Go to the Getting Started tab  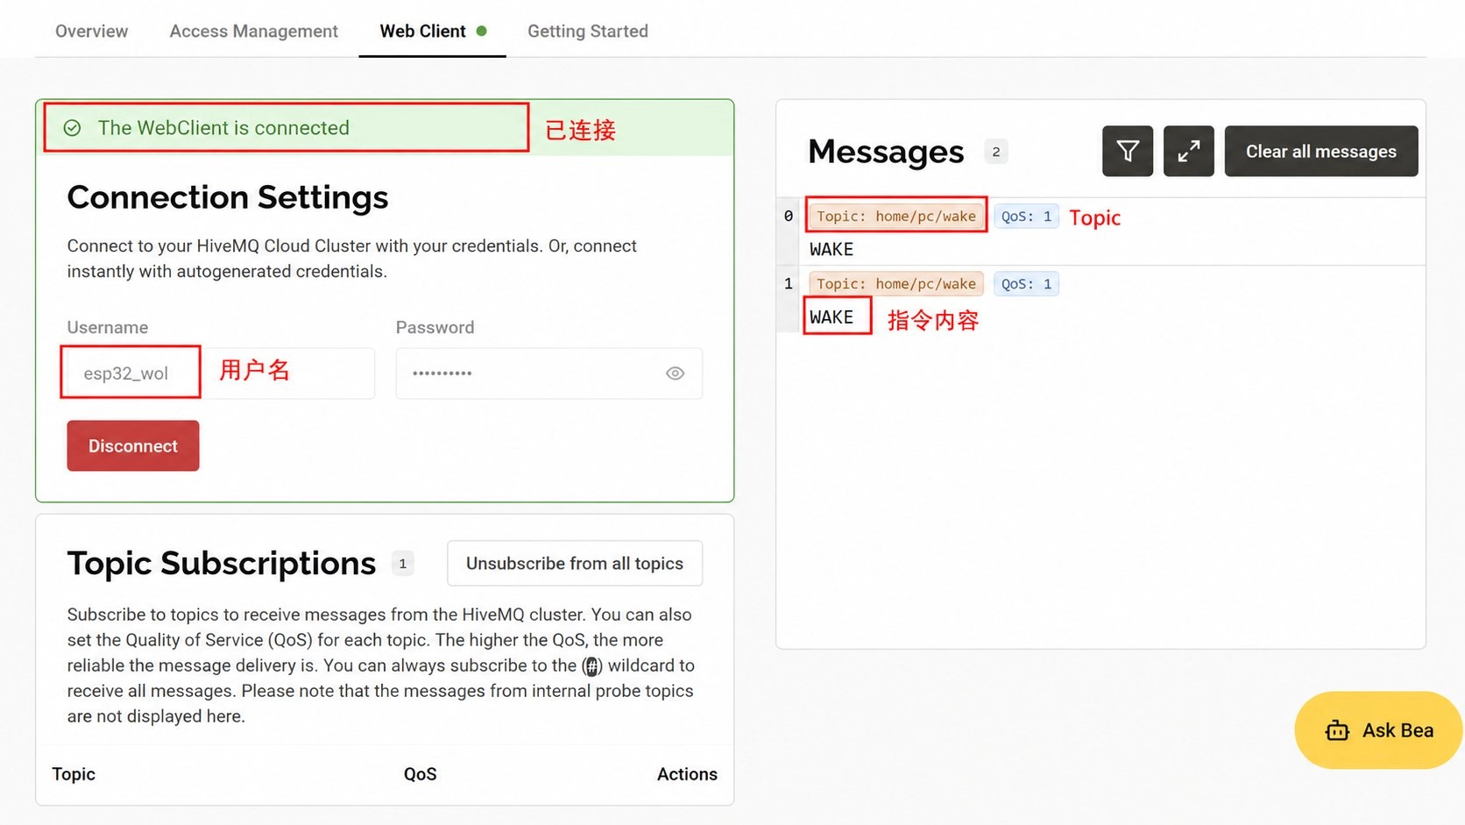(x=588, y=32)
